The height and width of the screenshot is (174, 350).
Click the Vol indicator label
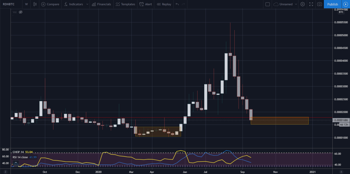point(15,12)
